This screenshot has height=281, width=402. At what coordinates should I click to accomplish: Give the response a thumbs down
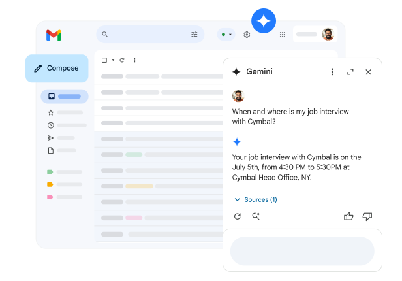[x=367, y=216]
